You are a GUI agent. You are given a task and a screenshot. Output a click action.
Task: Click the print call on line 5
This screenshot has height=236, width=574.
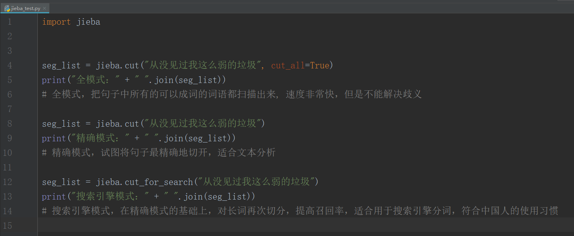[54, 80]
